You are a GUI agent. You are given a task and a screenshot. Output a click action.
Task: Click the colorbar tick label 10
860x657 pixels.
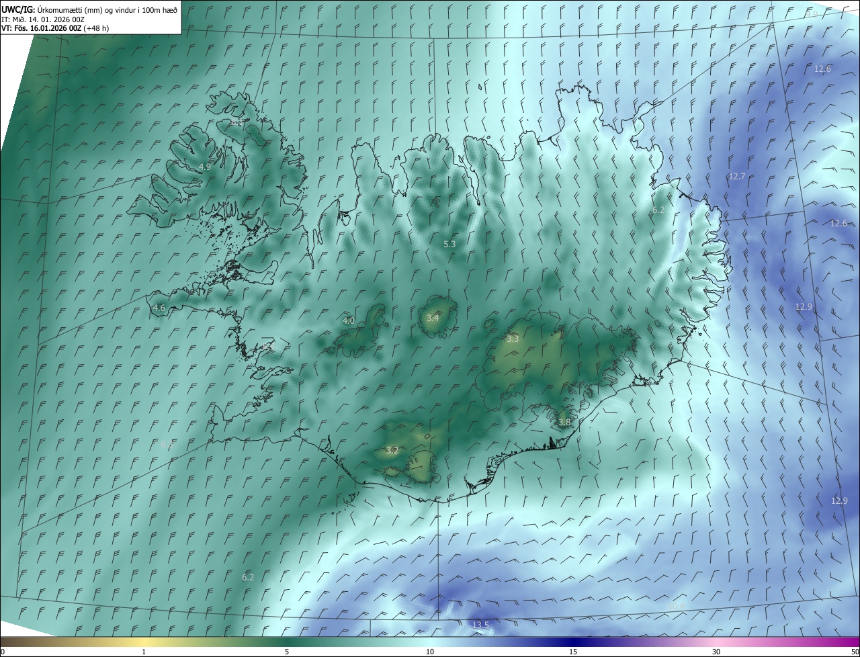click(430, 652)
